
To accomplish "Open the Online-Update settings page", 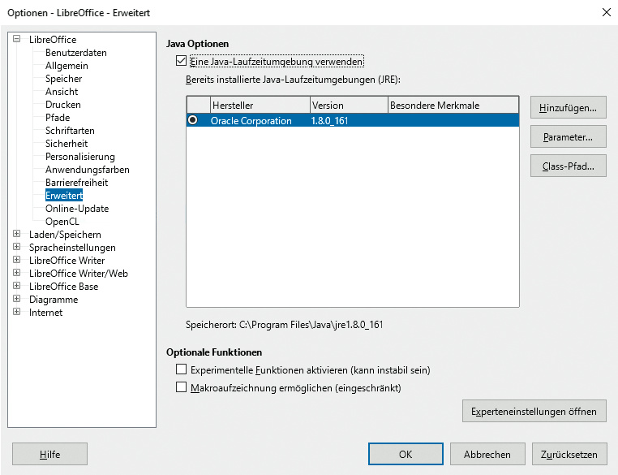I will click(77, 209).
